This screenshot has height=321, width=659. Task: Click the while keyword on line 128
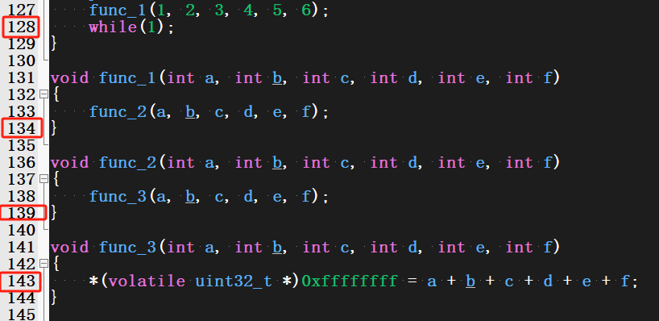(113, 27)
